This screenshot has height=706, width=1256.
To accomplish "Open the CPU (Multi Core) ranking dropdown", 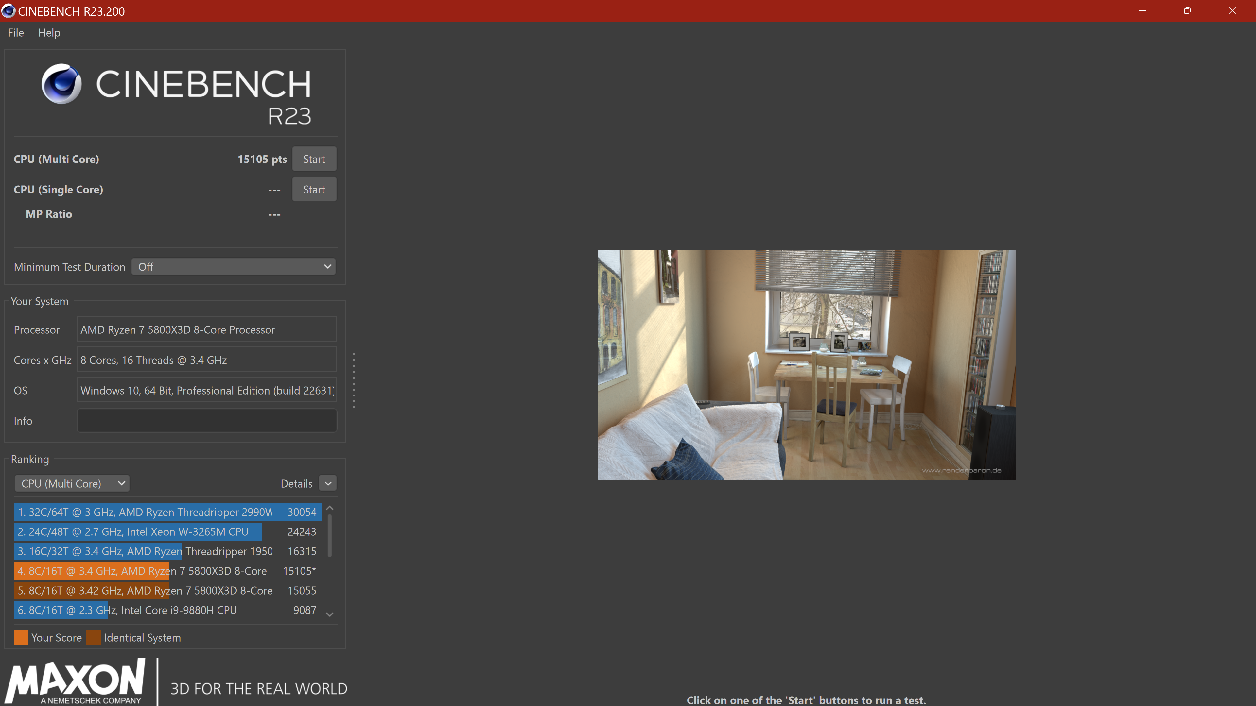I will click(x=72, y=483).
